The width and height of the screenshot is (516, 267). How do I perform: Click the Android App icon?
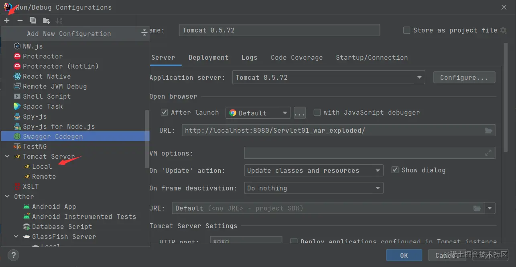[x=26, y=206]
